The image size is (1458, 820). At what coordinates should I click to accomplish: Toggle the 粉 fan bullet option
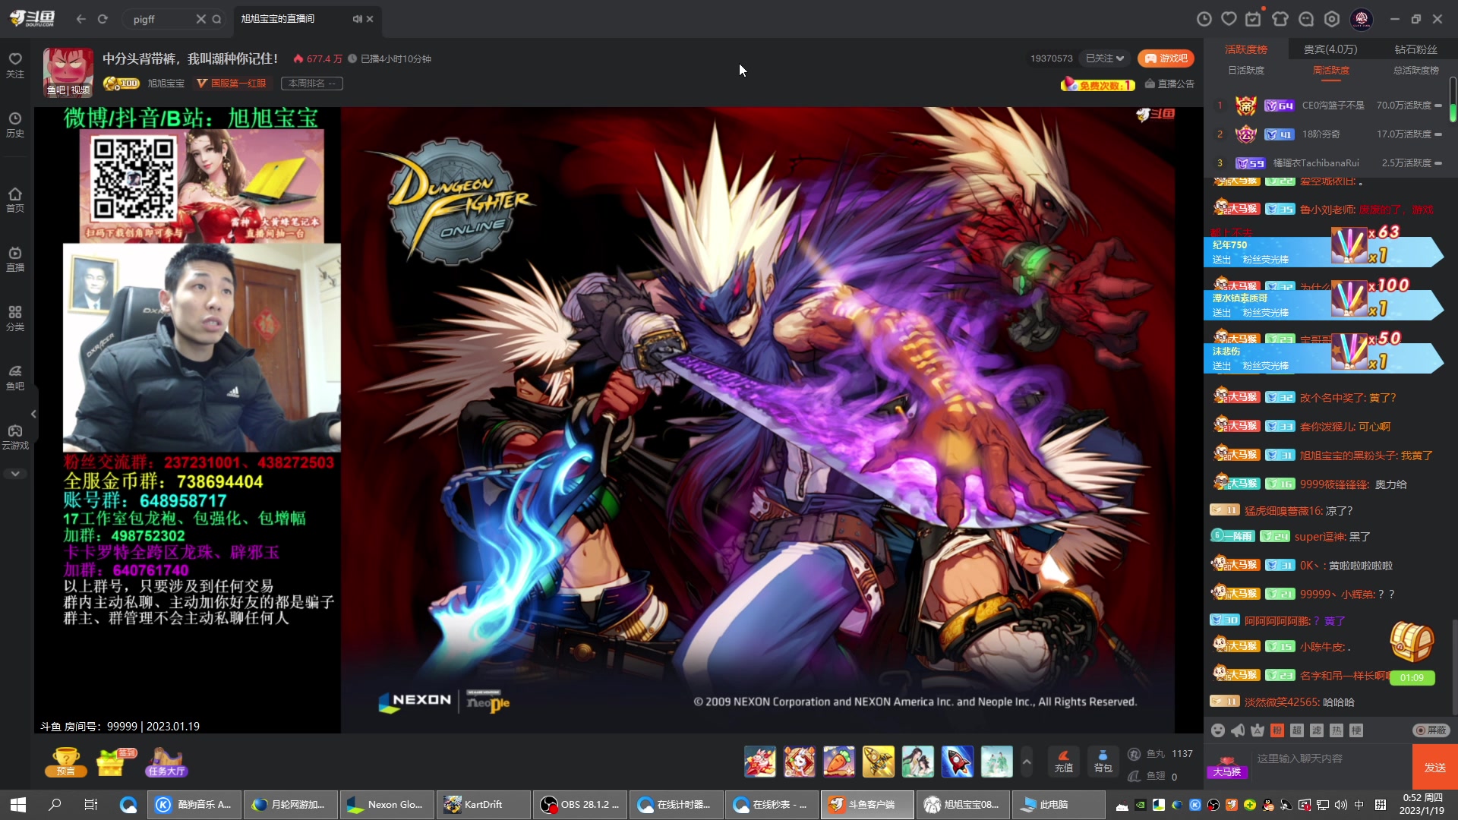tap(1277, 730)
